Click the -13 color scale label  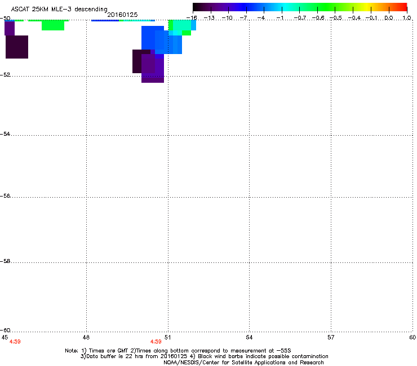coord(209,18)
